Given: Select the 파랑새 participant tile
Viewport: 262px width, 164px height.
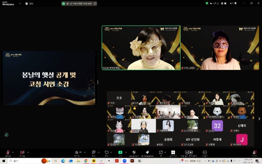Looking at the screenshot, I should (217, 139).
